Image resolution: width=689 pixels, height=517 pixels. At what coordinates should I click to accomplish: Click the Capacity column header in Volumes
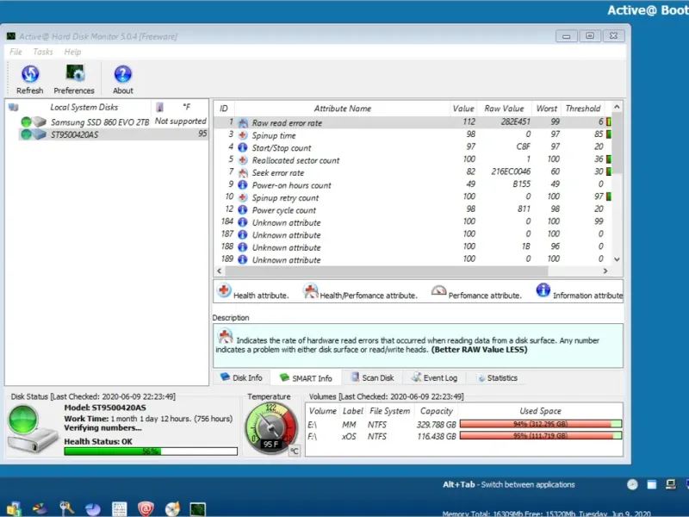pos(437,411)
